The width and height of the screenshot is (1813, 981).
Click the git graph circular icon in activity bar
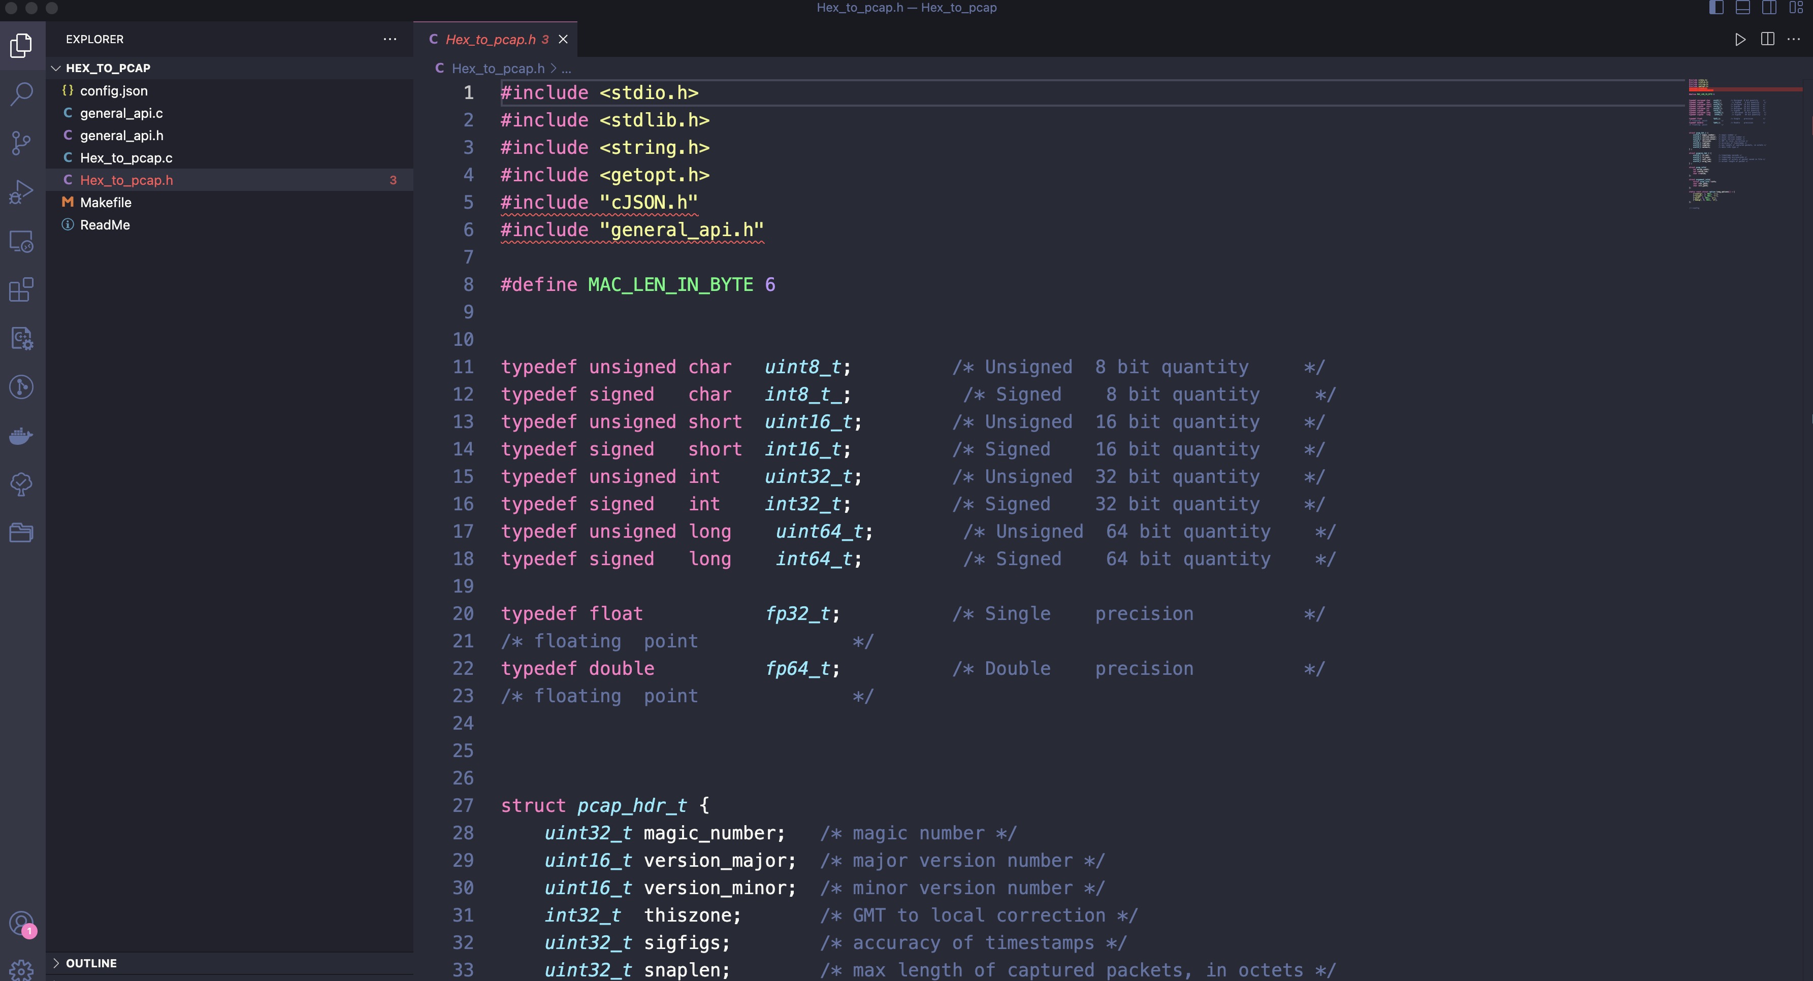22,386
